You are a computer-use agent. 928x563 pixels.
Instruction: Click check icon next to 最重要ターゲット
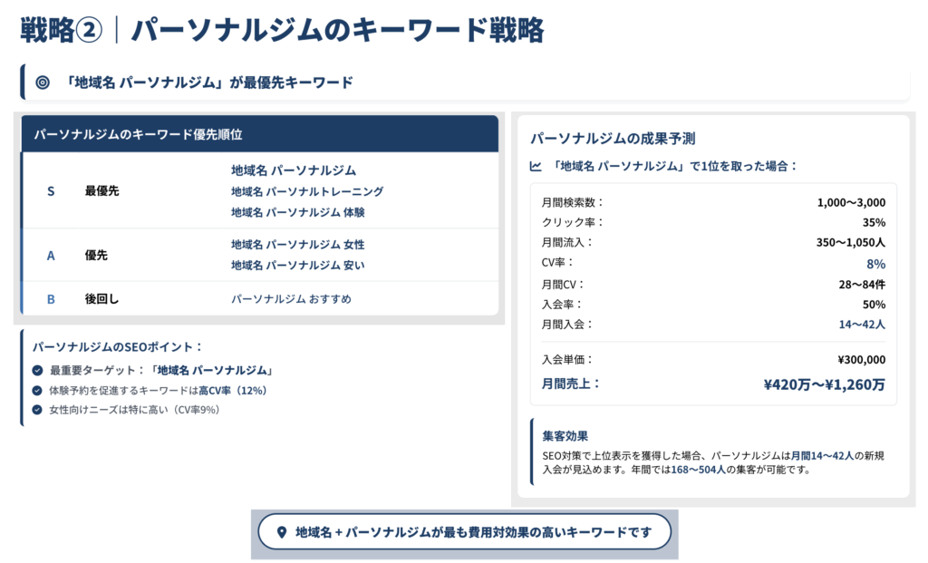pyautogui.click(x=37, y=370)
